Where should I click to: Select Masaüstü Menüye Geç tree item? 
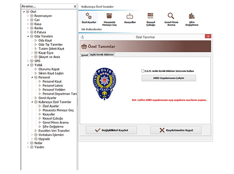[x=58, y=110]
